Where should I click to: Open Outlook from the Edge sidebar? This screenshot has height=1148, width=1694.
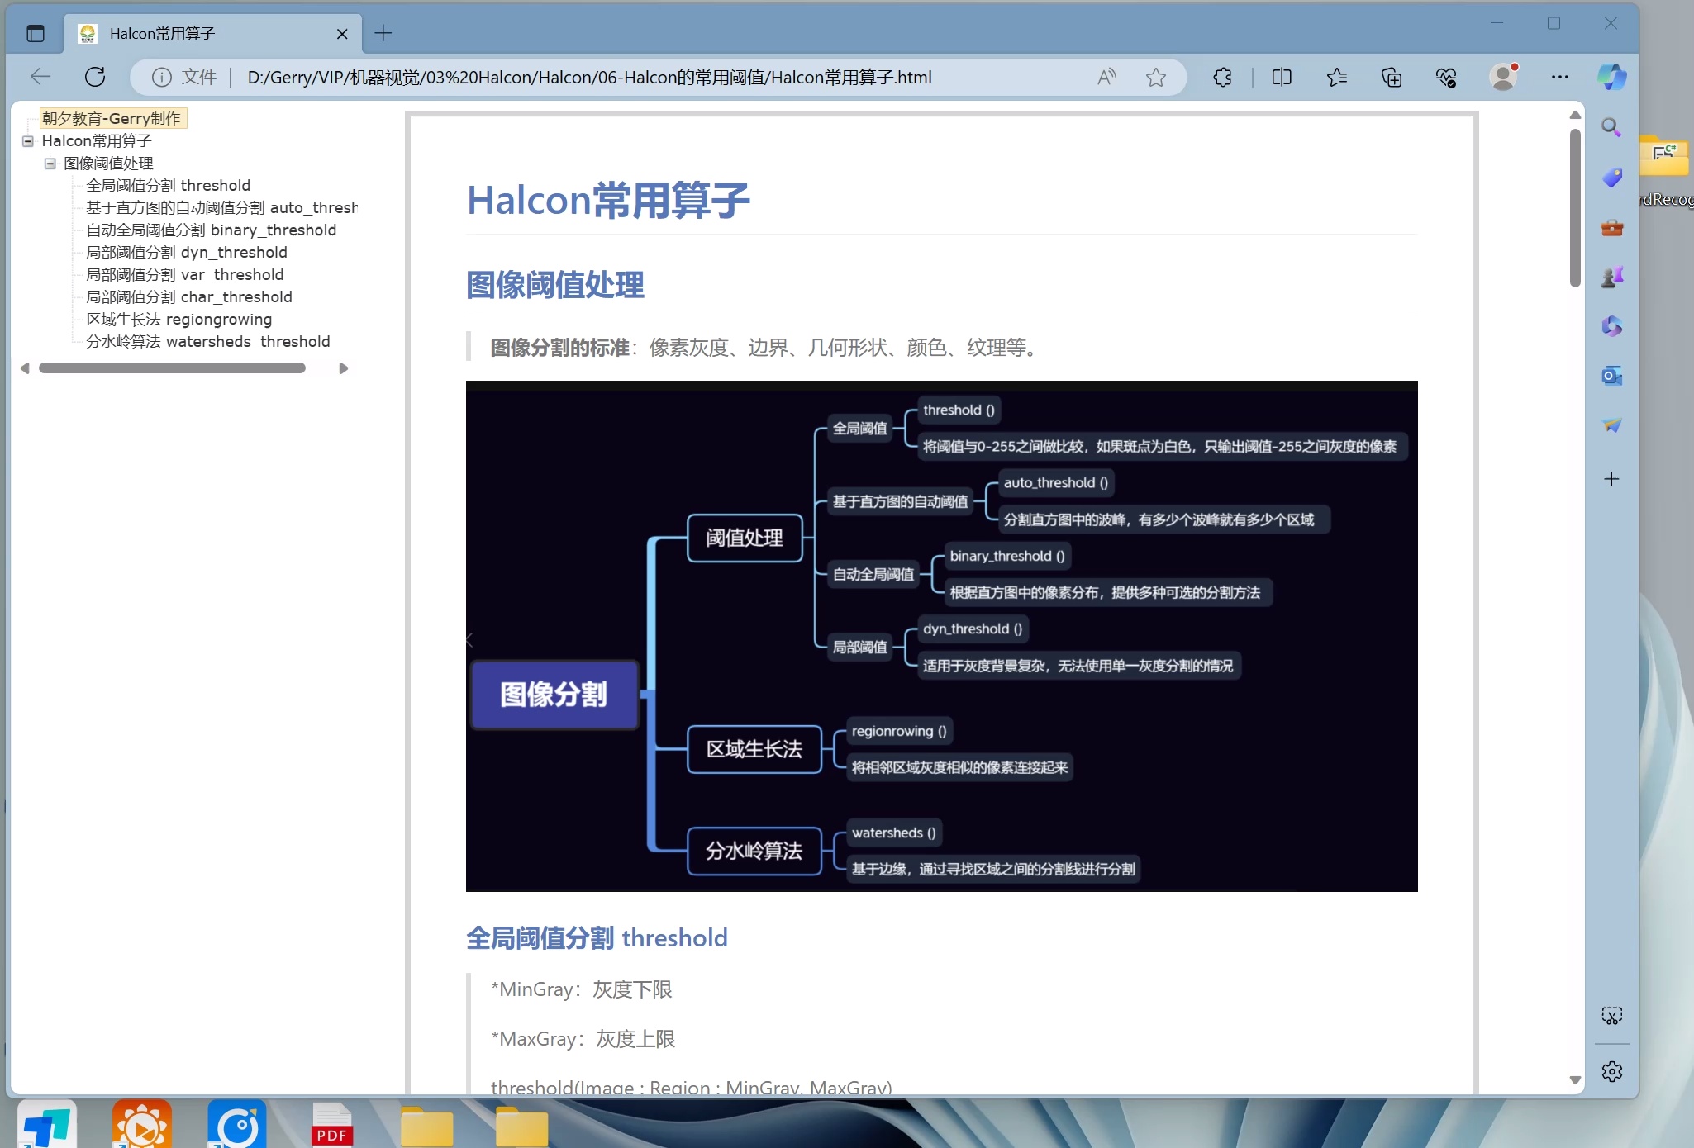[x=1611, y=376]
